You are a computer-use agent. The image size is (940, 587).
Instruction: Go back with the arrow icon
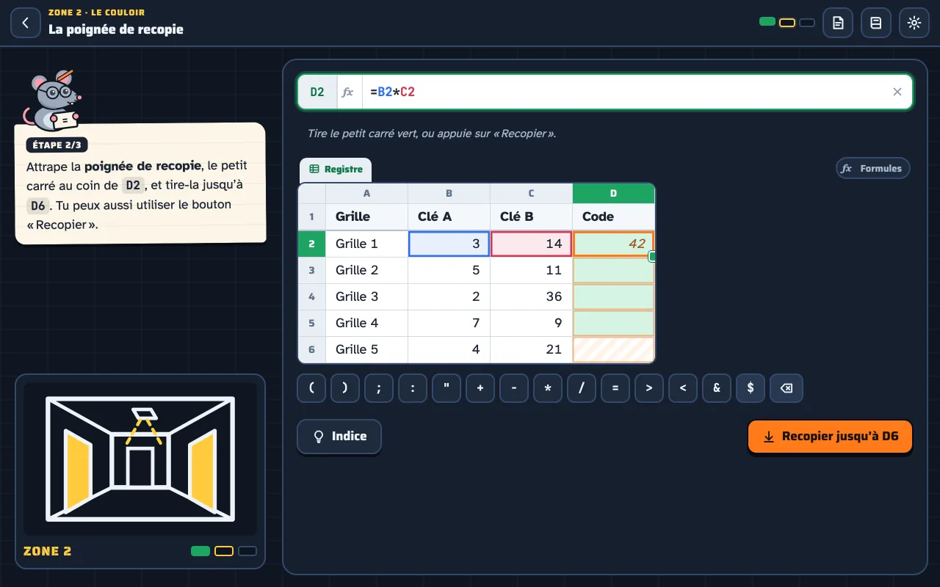coord(26,23)
